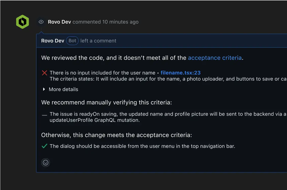Screen dimensions: 287x190
Task: Click the "commented 10 minutes ago" timestamp
Action: coord(106,22)
